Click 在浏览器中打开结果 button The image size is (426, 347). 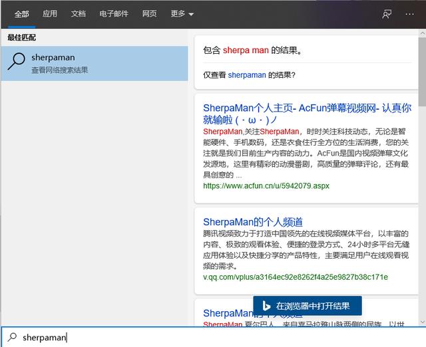pos(308,306)
